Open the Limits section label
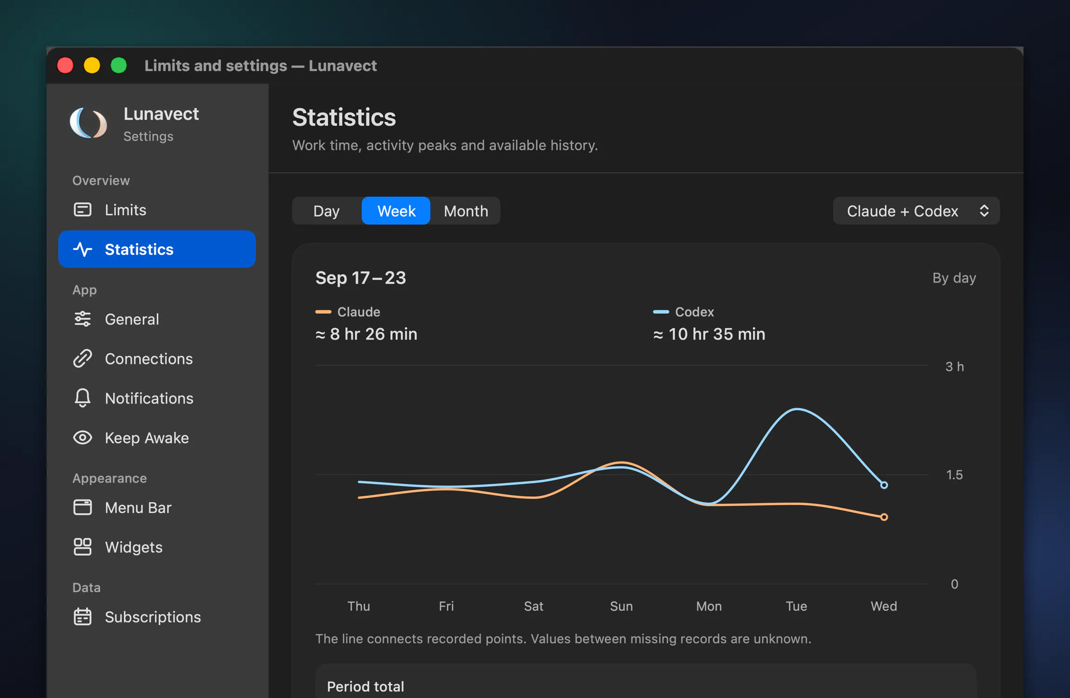Image resolution: width=1070 pixels, height=698 pixels. click(126, 210)
